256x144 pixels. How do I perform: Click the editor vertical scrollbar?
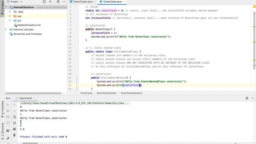point(254,41)
